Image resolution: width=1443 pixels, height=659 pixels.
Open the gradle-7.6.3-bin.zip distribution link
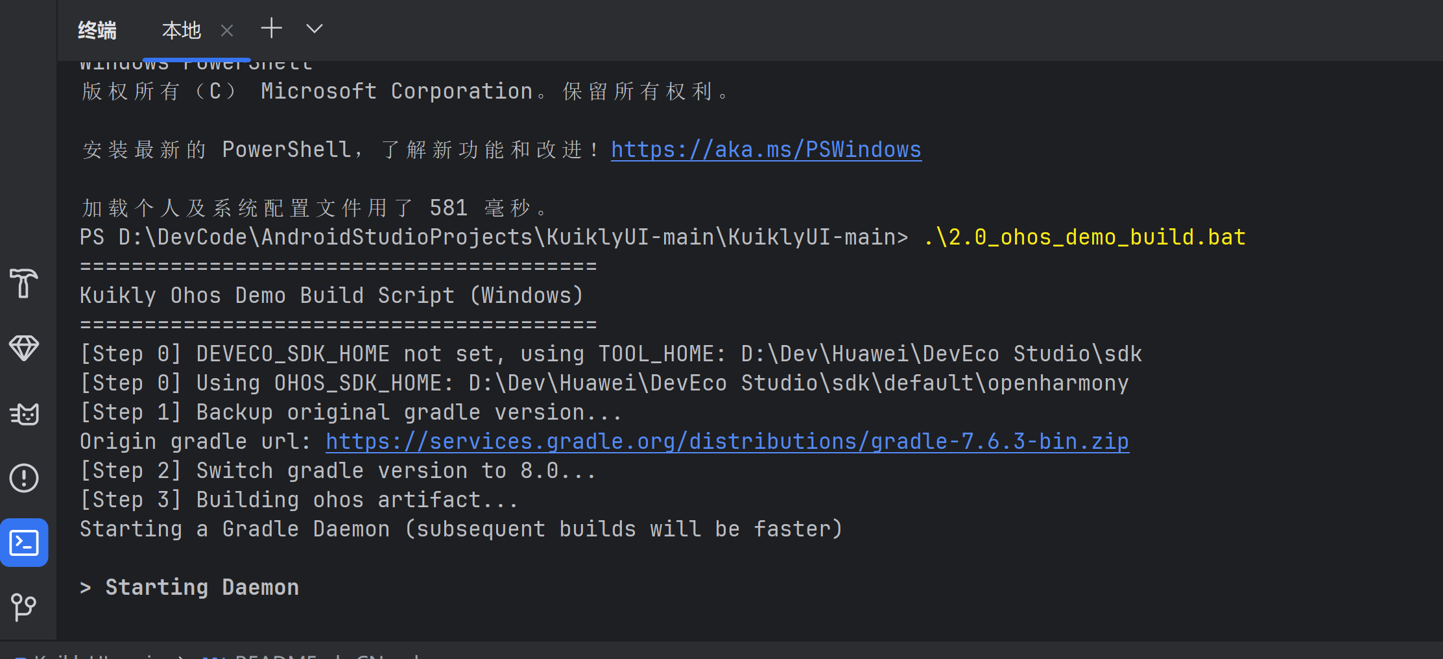(727, 442)
